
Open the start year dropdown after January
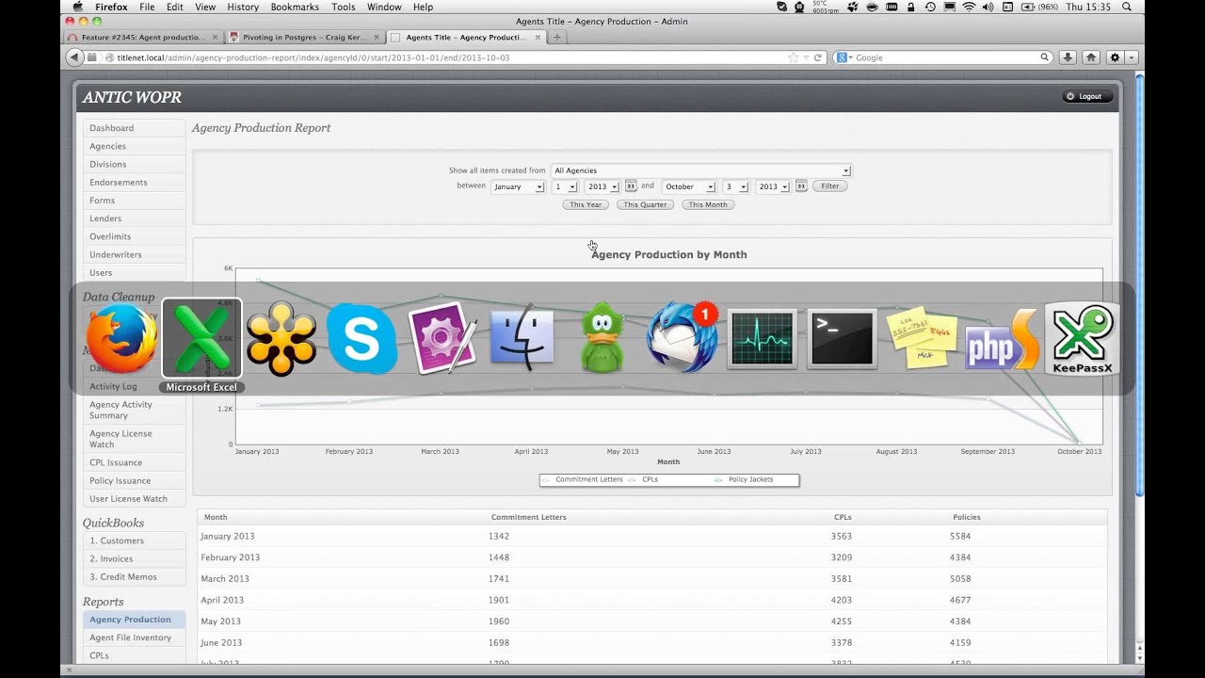coord(602,186)
